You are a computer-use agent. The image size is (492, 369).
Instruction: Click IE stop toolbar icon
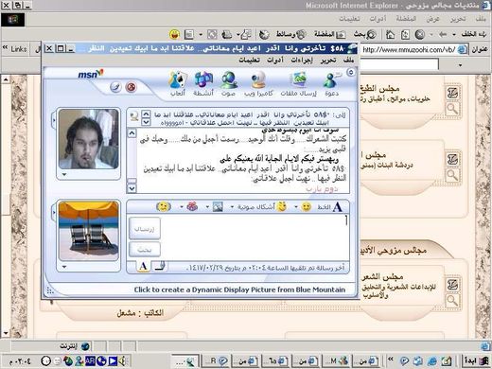click(x=419, y=34)
